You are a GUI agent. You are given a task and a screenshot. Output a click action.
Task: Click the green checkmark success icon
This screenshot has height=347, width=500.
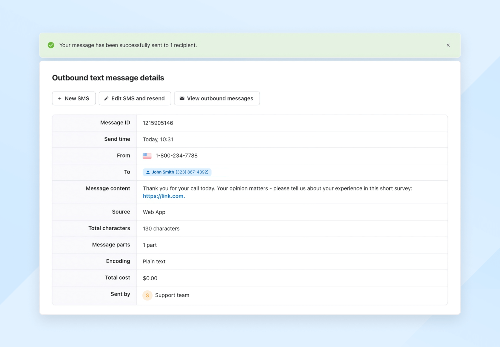pos(51,45)
